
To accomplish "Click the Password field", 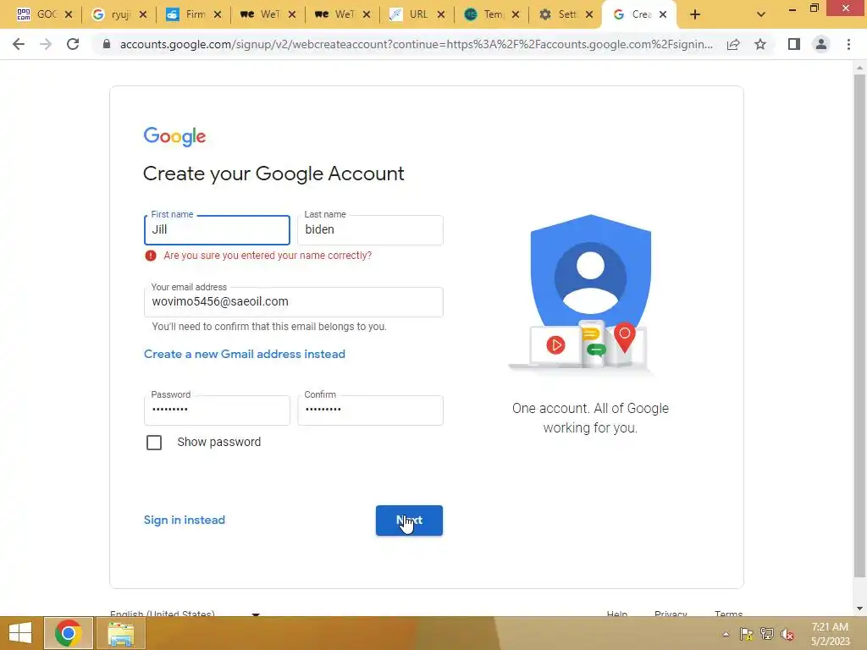I will click(x=217, y=410).
